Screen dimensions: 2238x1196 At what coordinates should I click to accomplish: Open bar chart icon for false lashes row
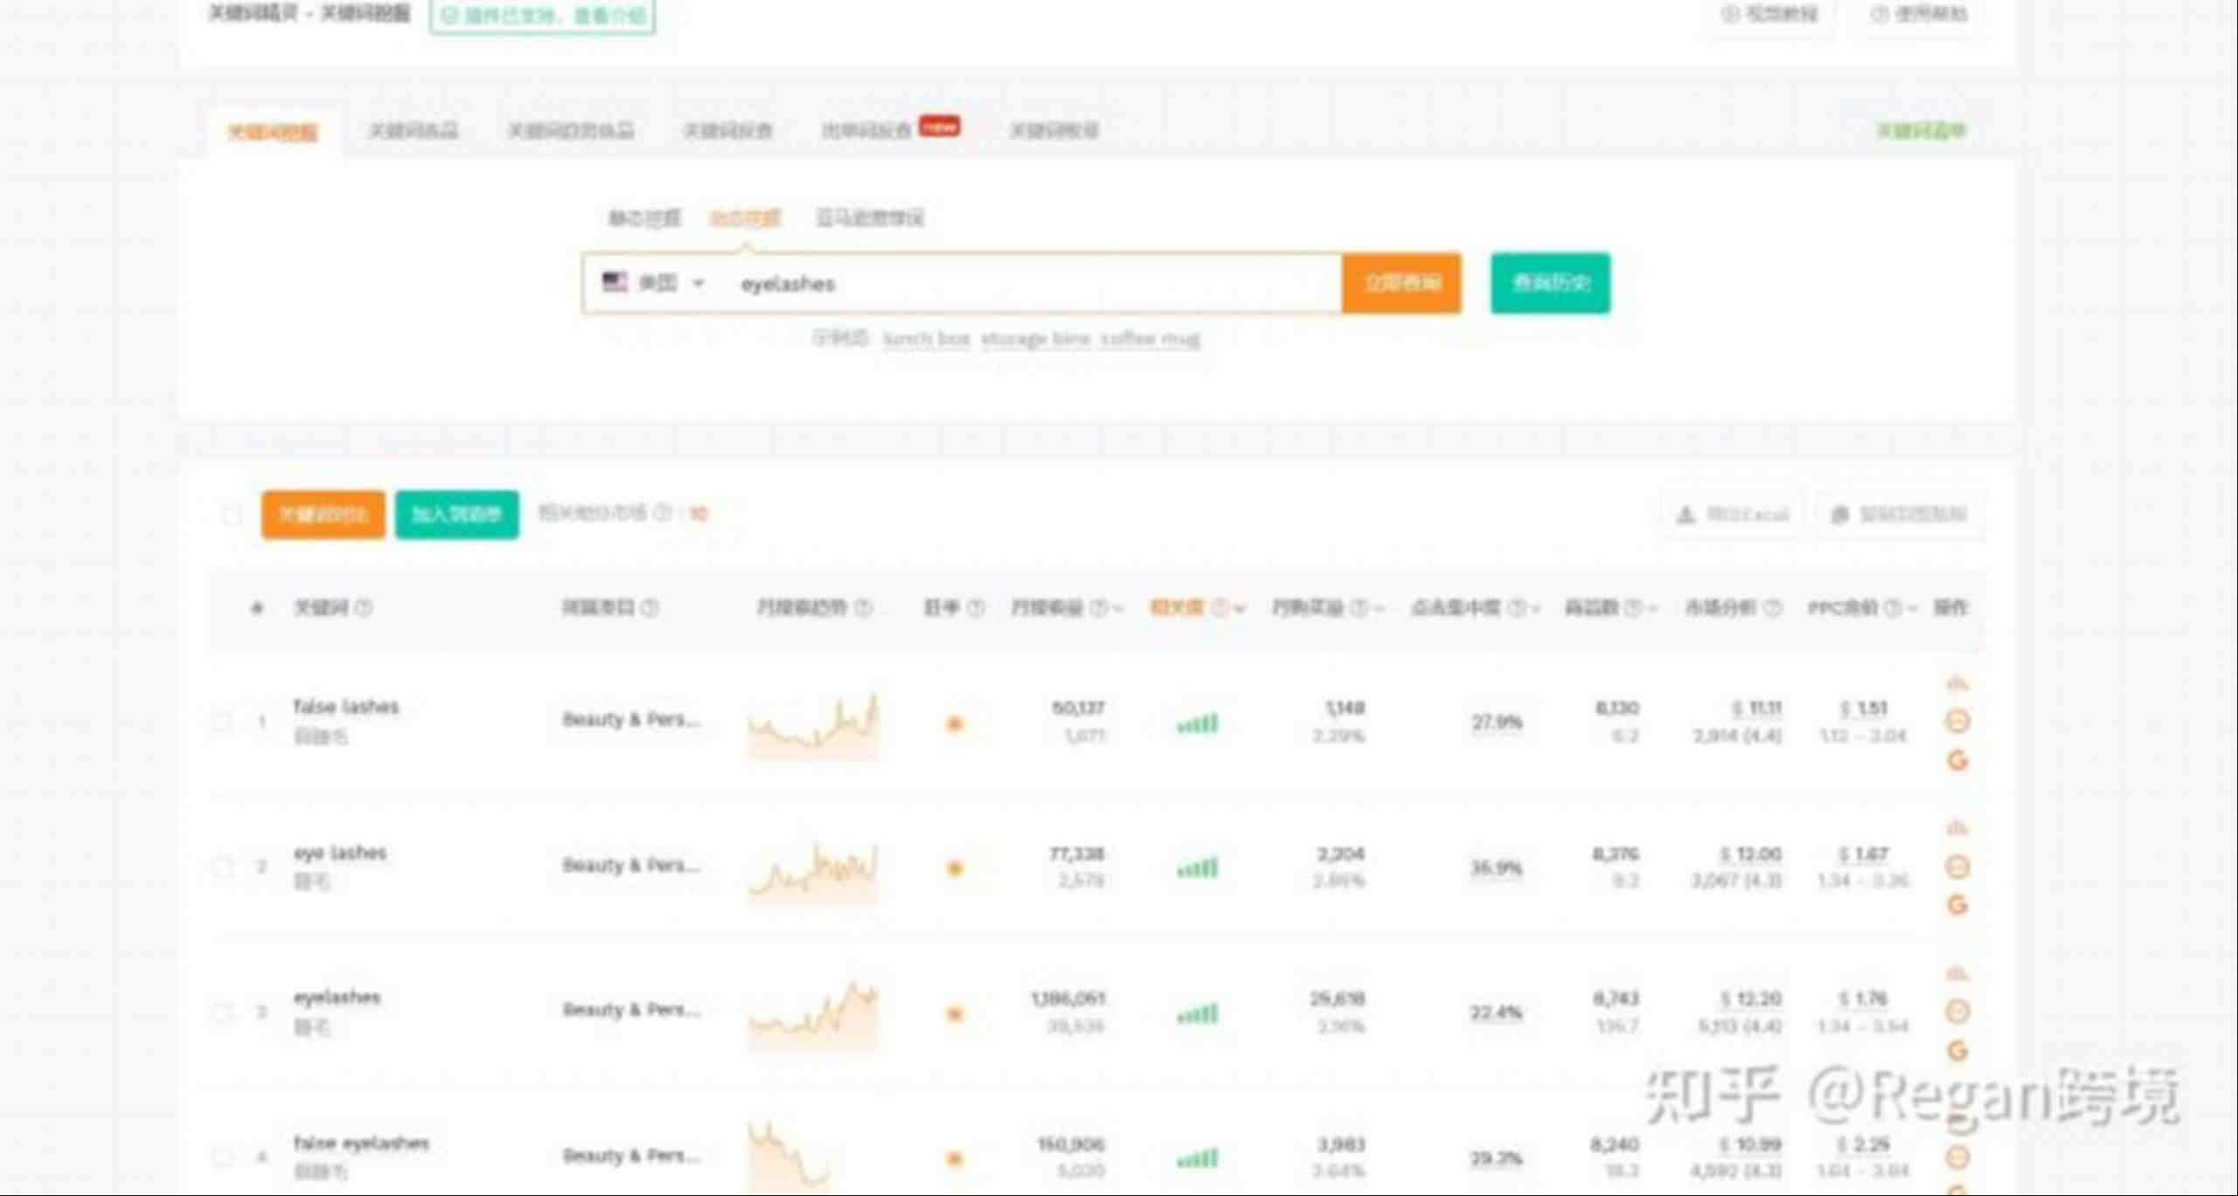point(1957,682)
